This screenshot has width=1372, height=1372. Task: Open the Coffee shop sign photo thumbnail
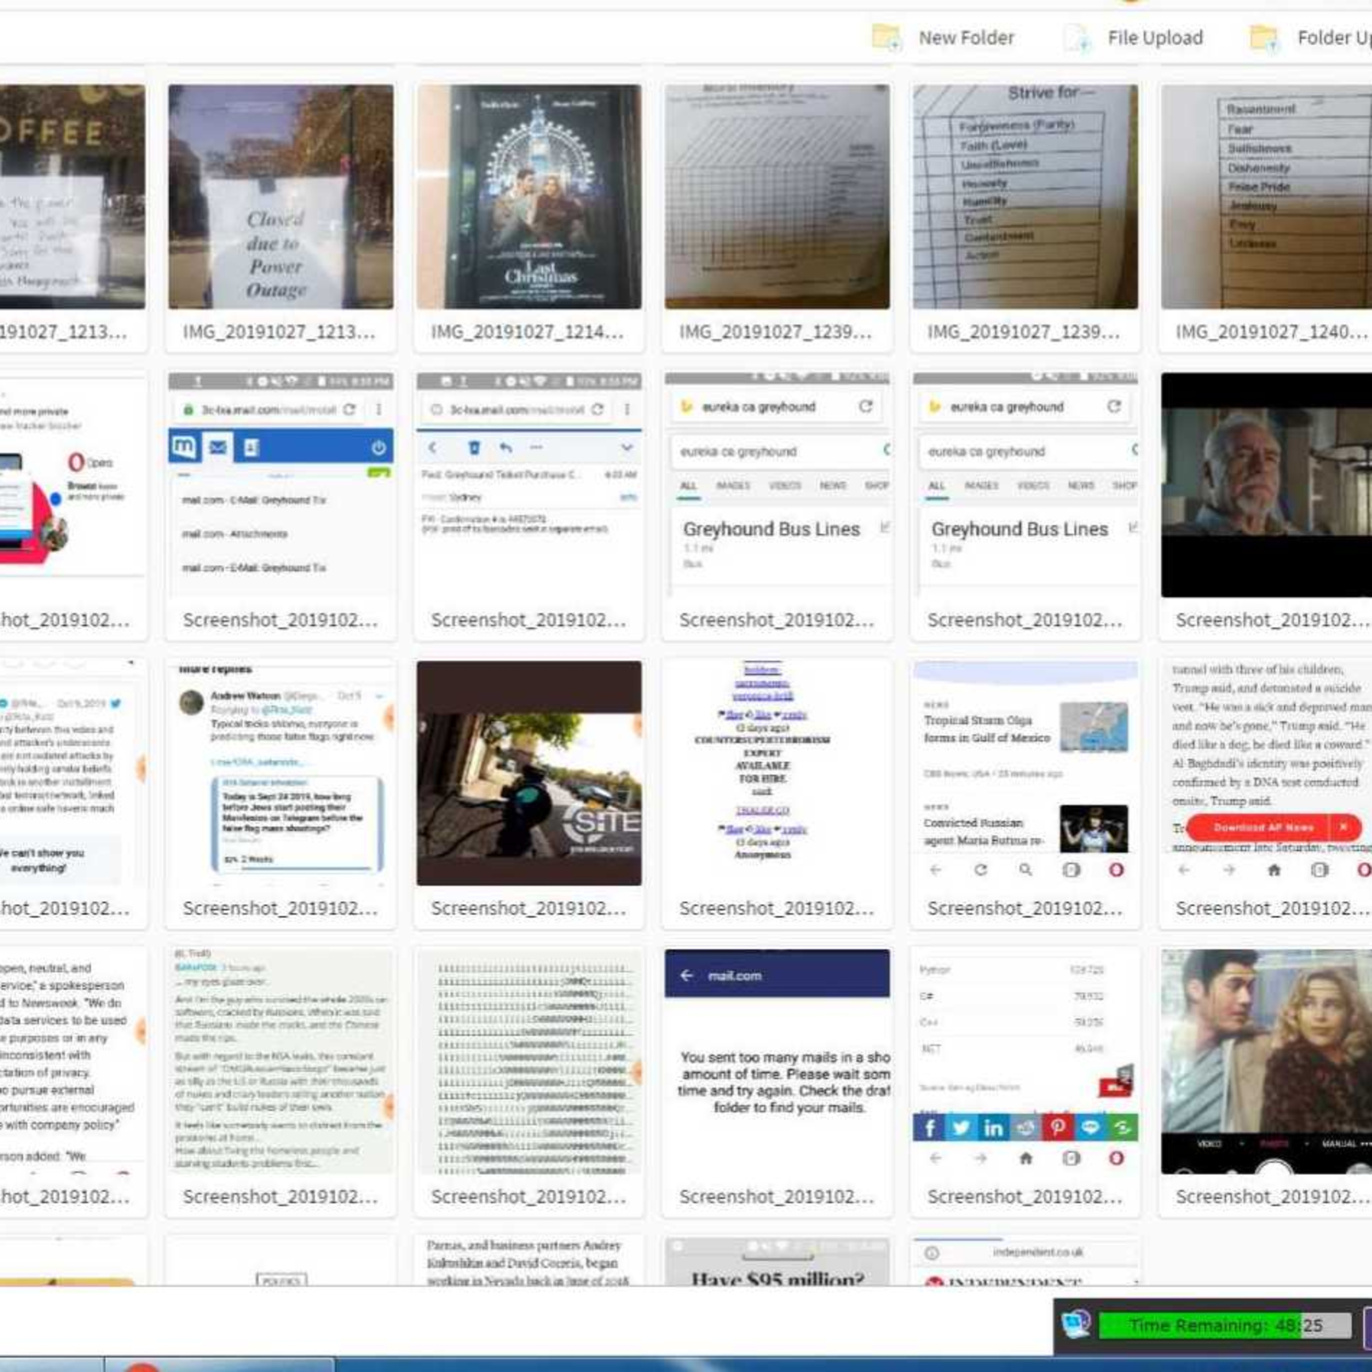pyautogui.click(x=72, y=197)
